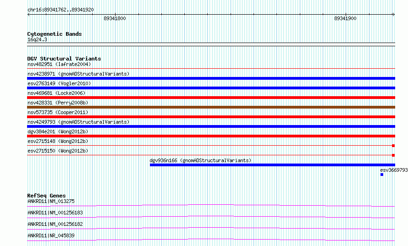Open variant nsv428331 (Perry2008b)
408x246 pixels.
58,103
